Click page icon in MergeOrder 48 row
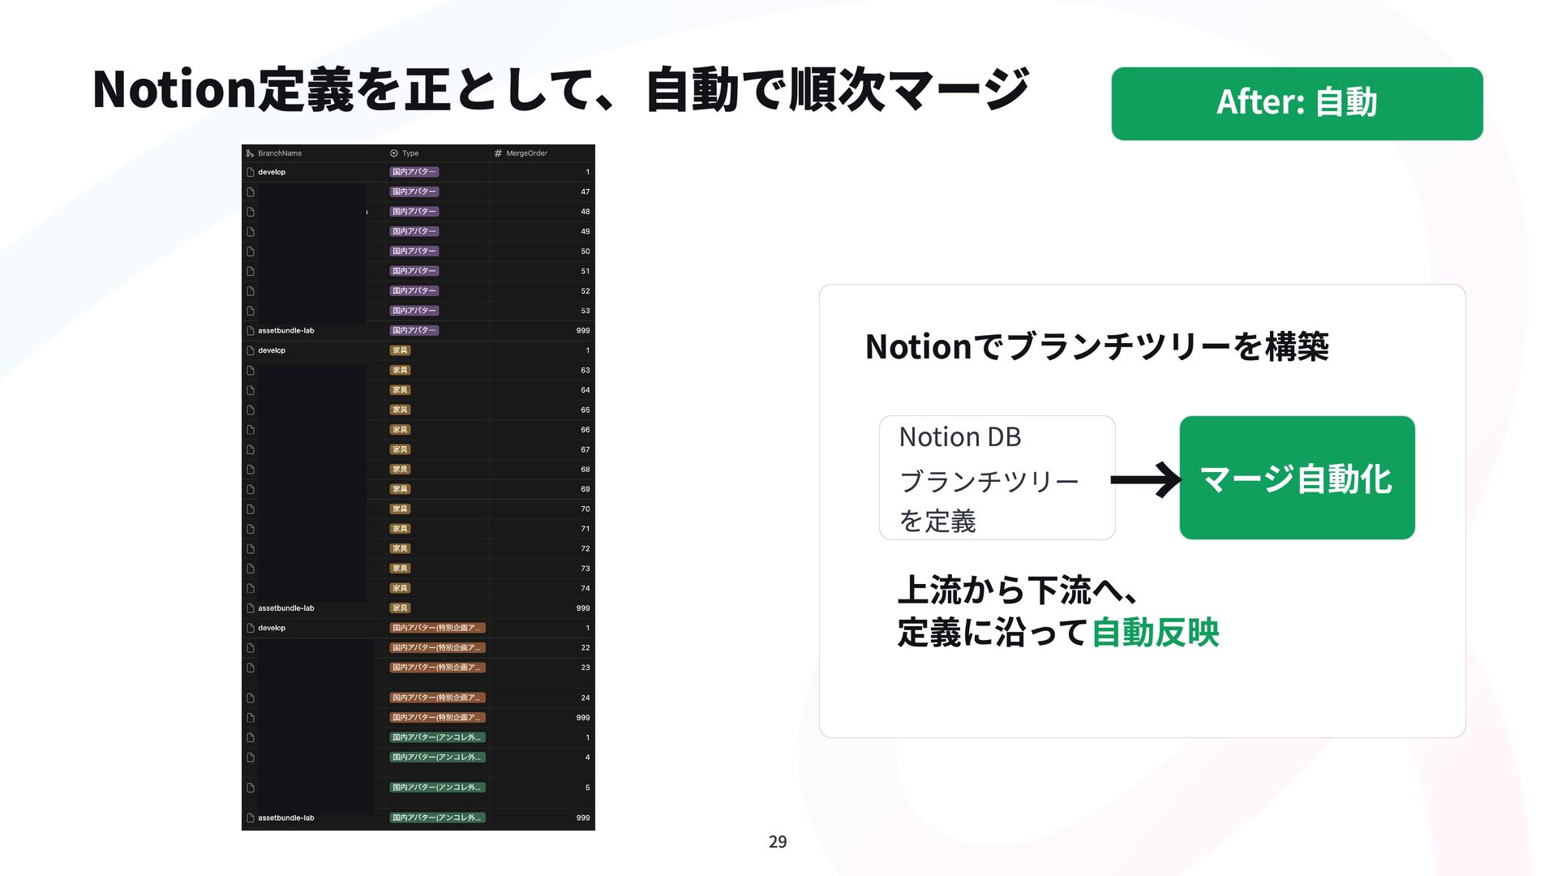The image size is (1557, 876). (251, 212)
